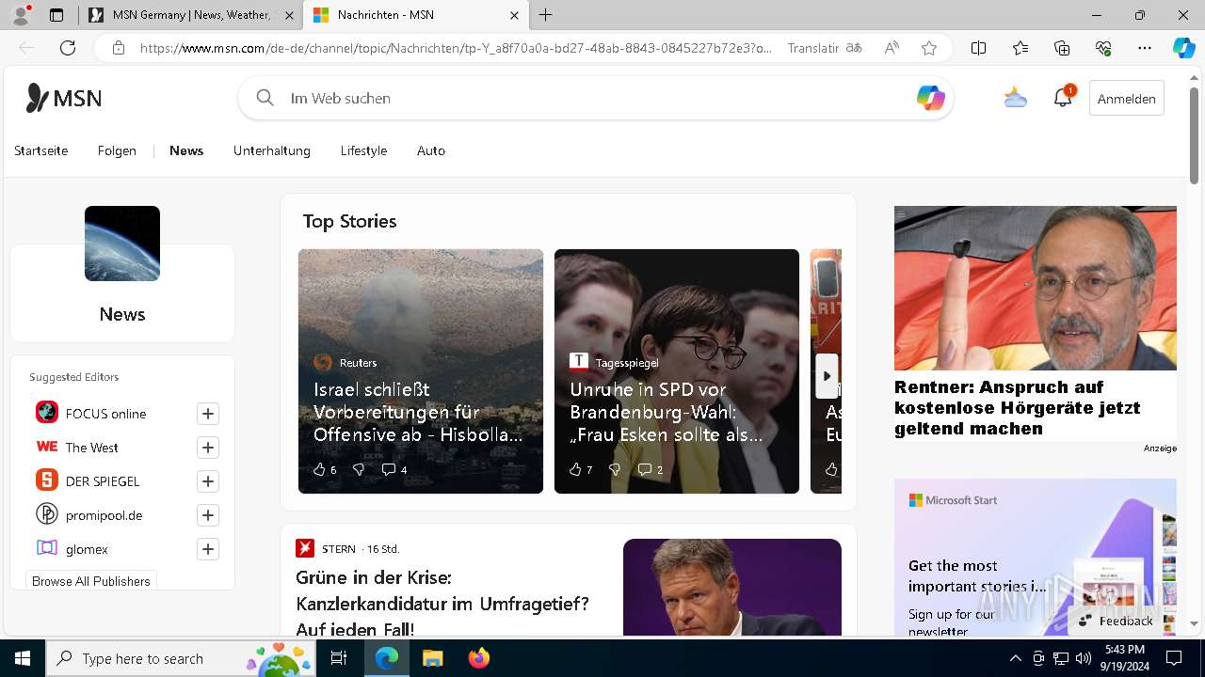
Task: Go to Startseite tab
Action: (x=41, y=150)
